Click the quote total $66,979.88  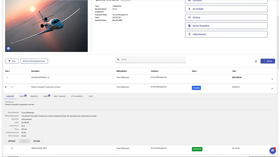click(x=116, y=18)
